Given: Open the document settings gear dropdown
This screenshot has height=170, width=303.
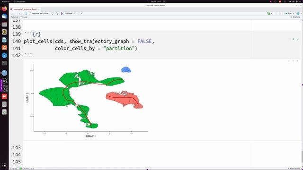Looking at the screenshot, I should click(80, 14).
